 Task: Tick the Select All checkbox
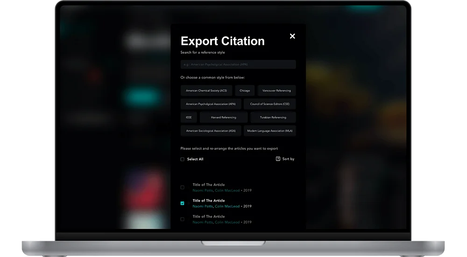(182, 159)
